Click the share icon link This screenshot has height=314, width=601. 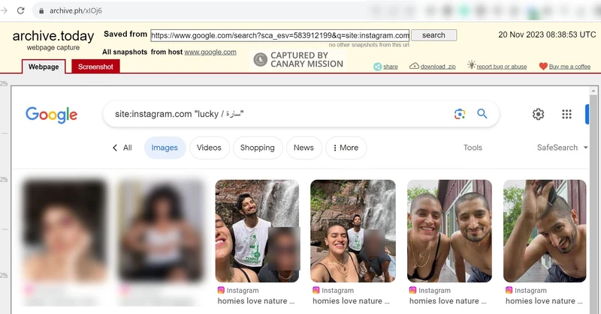click(x=386, y=67)
